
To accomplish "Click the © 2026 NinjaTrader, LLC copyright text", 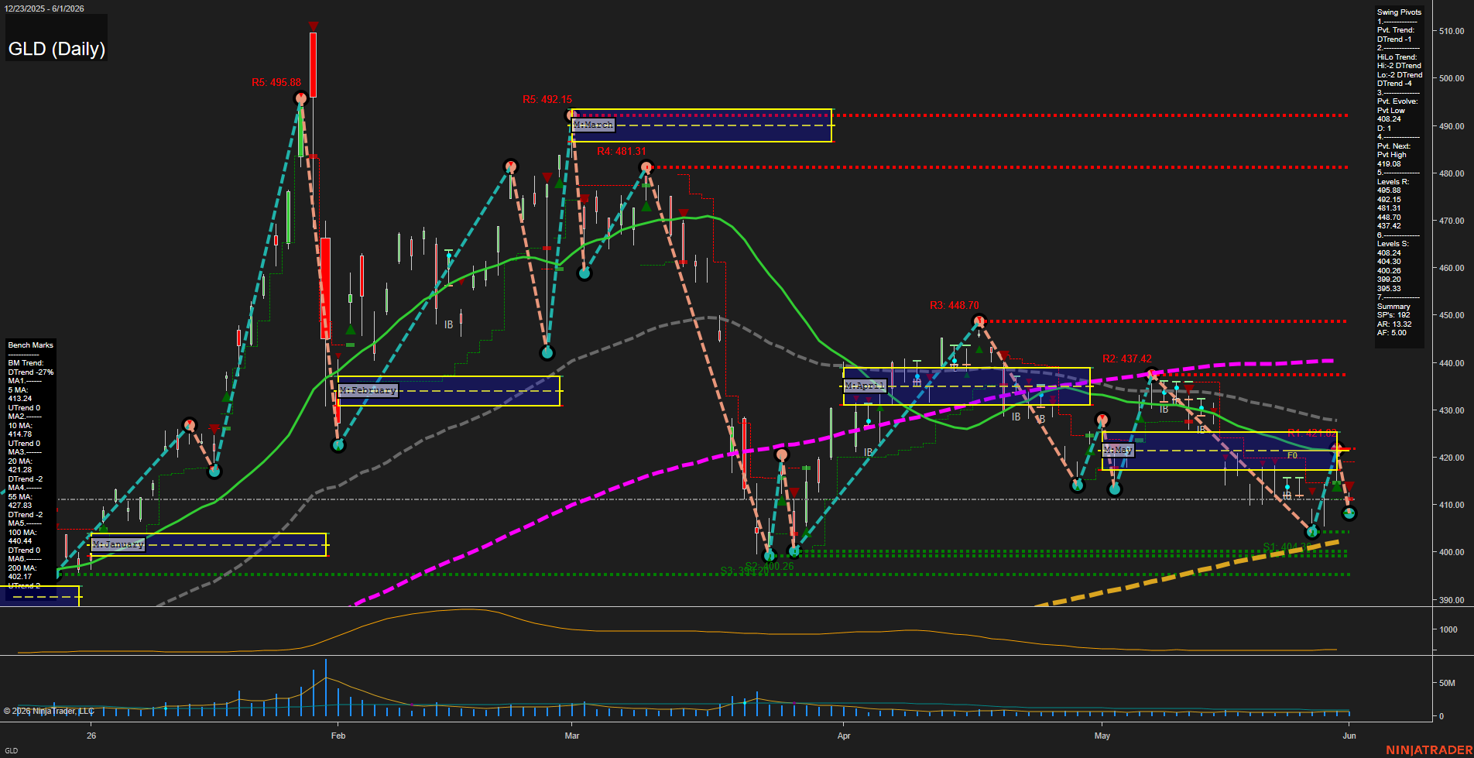I will 49,711.
